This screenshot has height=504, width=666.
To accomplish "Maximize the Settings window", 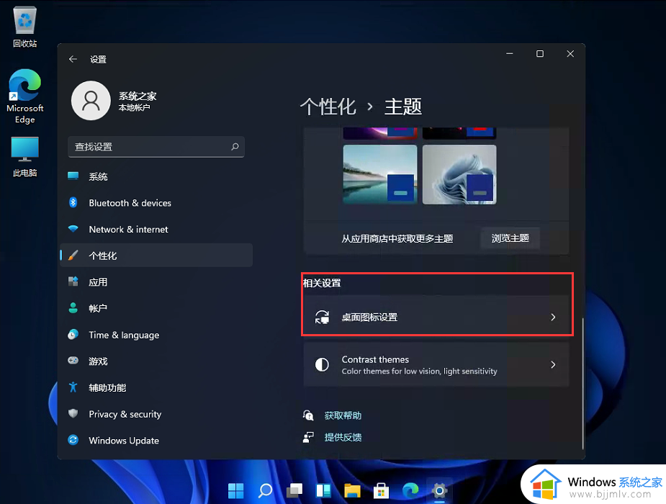I will [540, 54].
